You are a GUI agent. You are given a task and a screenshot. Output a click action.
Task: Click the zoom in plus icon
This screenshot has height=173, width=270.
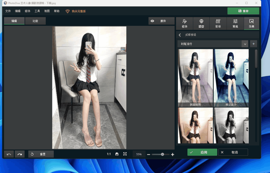173,154
